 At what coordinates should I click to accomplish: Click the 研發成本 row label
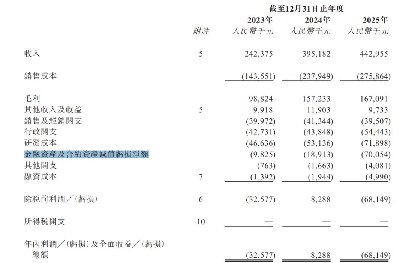point(40,143)
